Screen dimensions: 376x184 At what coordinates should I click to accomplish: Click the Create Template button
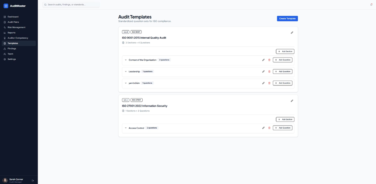pos(287,19)
